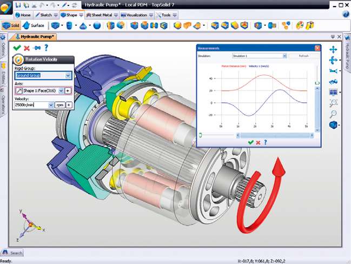
Task: Open help via blue question mark
Action: [x=46, y=48]
